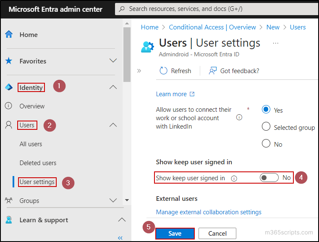Go to New breadcrumb link

[273, 27]
